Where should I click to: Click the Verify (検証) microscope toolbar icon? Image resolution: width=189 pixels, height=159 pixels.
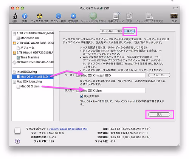pos(15,16)
